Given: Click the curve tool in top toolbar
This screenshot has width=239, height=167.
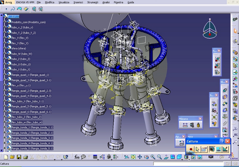Looking at the screenshot, I should pyautogui.click(x=13, y=9).
